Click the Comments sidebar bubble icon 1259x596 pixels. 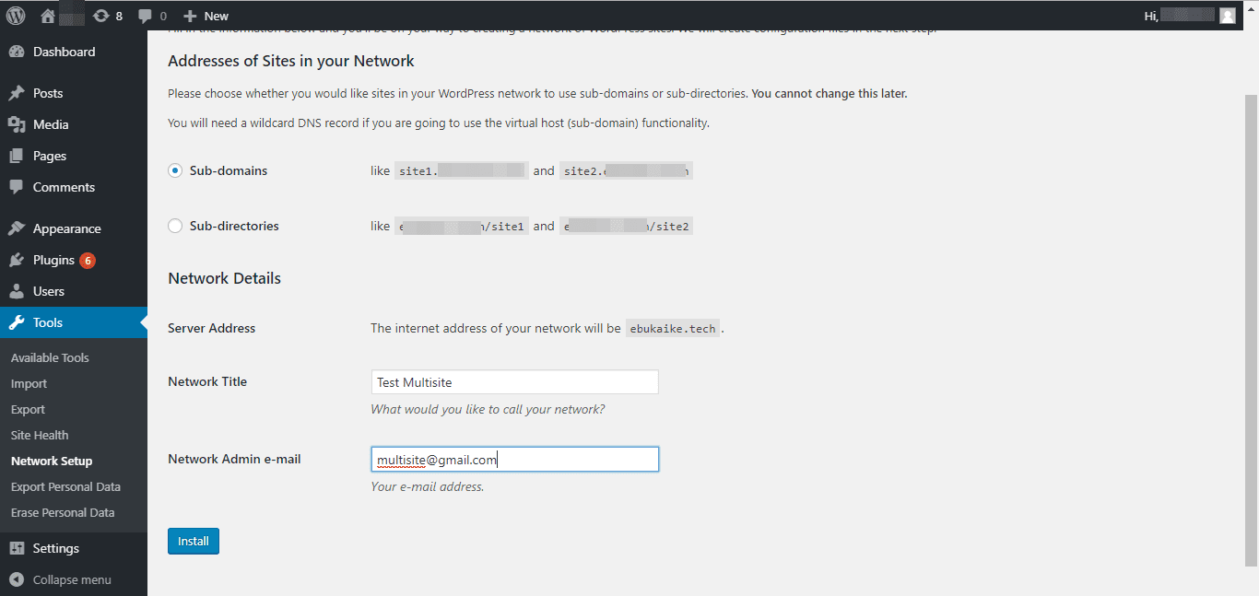coord(17,187)
